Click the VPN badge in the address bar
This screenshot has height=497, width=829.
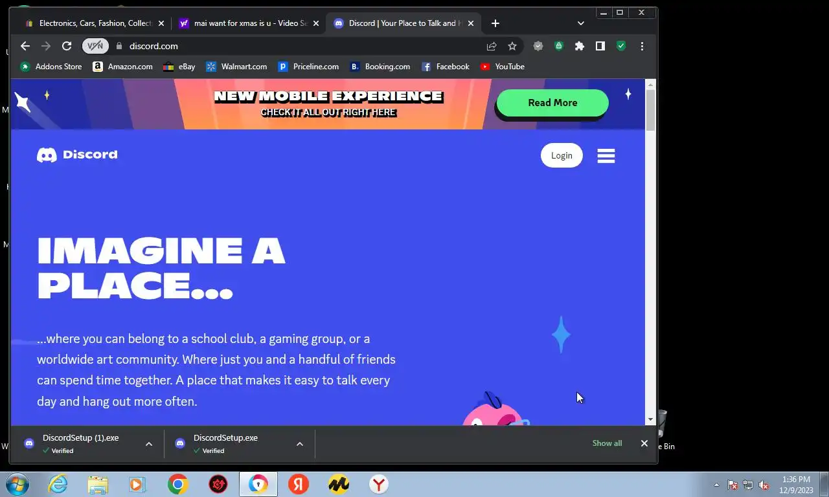click(x=95, y=46)
